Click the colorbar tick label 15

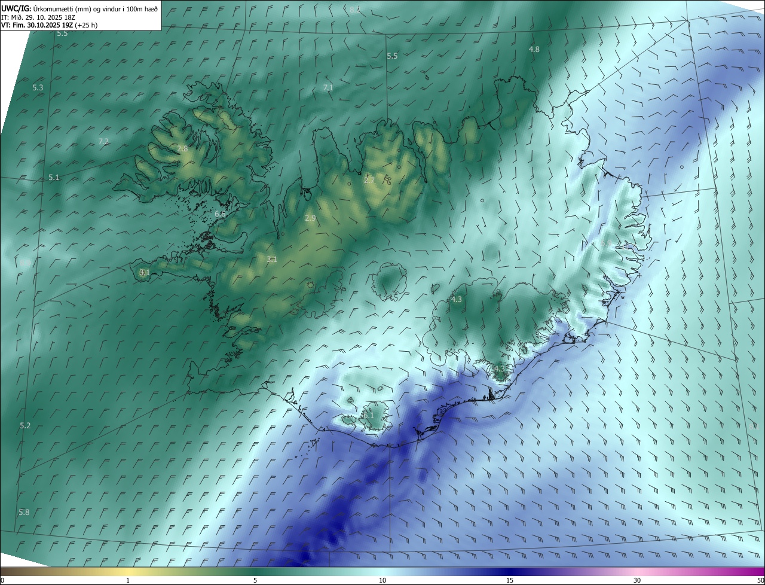coord(510,580)
